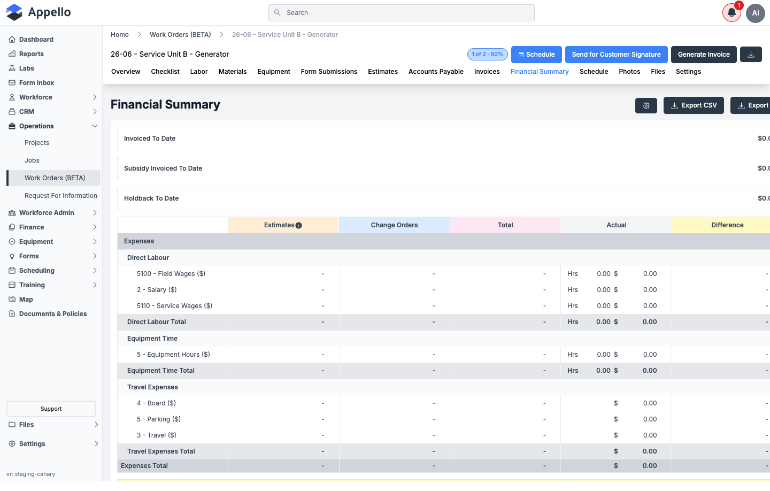Open the Photos tab
Screen dimensions: 770x491
[x=629, y=72]
